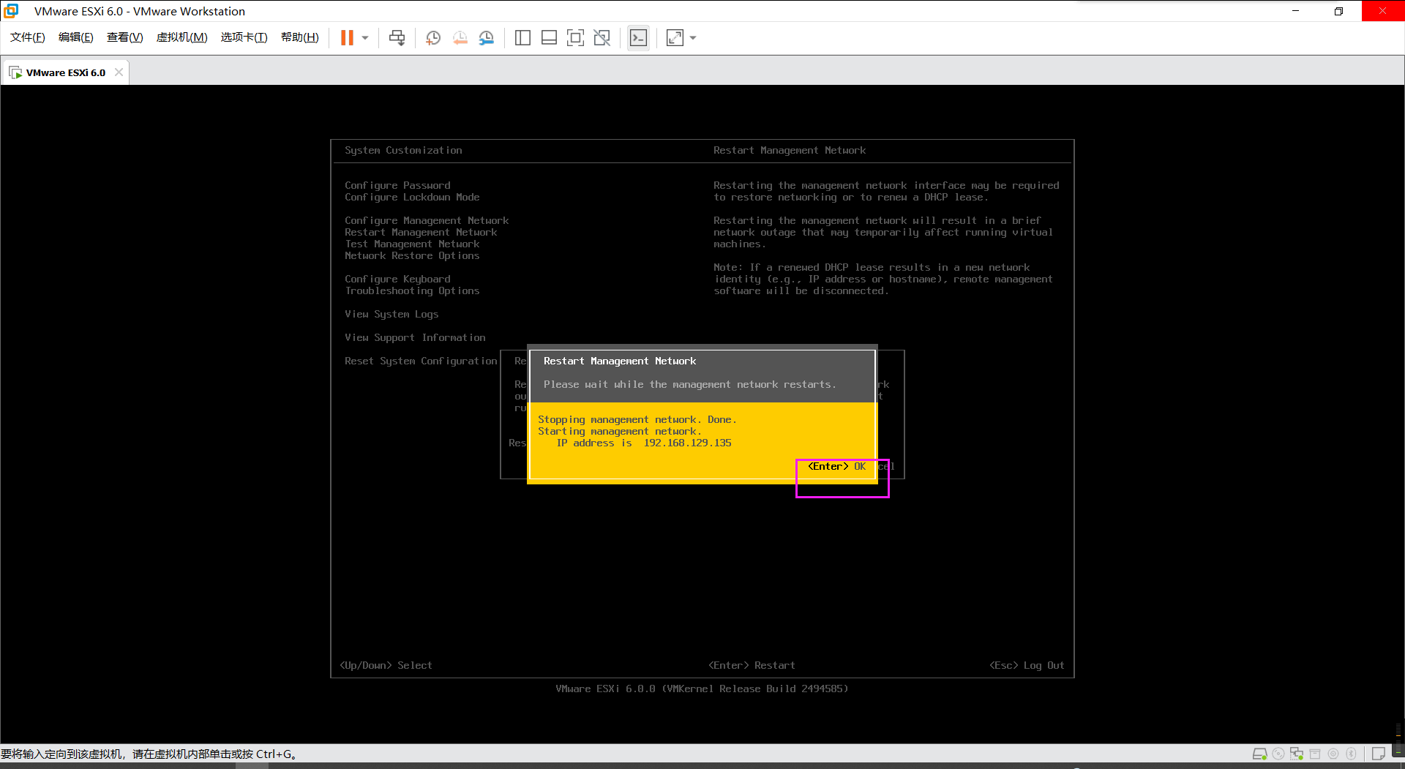1405x769 pixels.
Task: Select Test Management Network entry
Action: tap(412, 244)
